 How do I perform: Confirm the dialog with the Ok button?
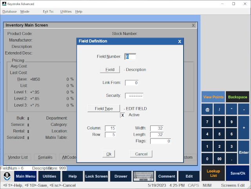[x=109, y=154]
